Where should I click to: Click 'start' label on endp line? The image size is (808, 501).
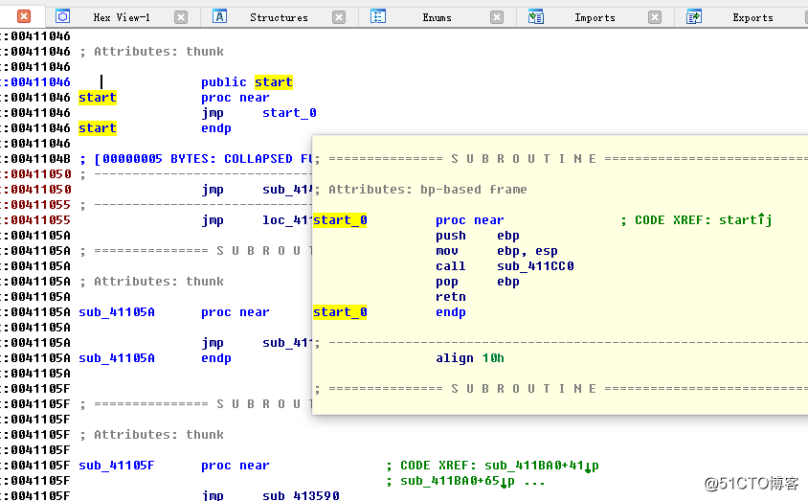(98, 127)
